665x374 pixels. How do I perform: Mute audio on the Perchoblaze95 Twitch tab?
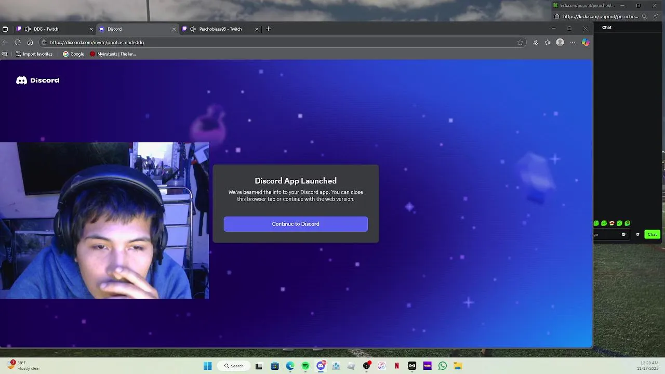coord(193,29)
